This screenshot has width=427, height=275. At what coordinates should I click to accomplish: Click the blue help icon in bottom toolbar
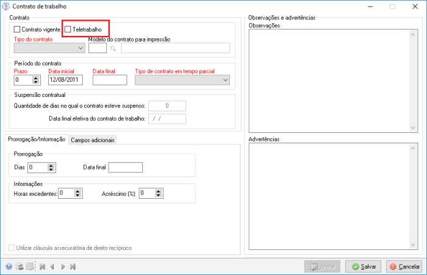coord(9,266)
